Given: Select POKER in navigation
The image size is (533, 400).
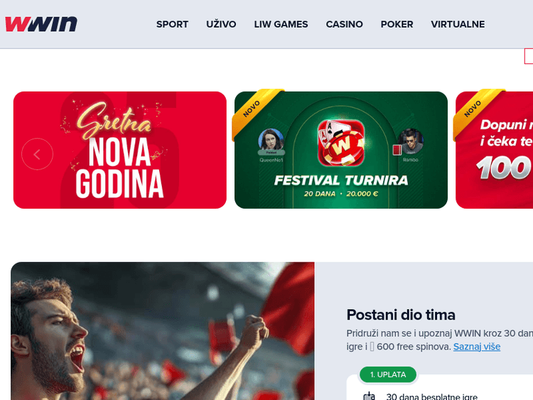Looking at the screenshot, I should tap(397, 24).
